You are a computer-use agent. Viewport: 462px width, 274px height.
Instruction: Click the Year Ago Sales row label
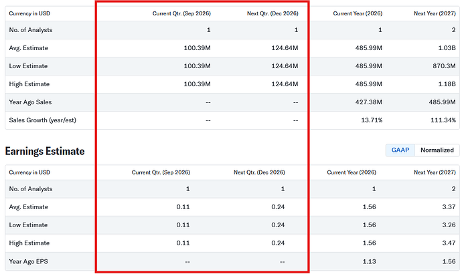(30, 102)
